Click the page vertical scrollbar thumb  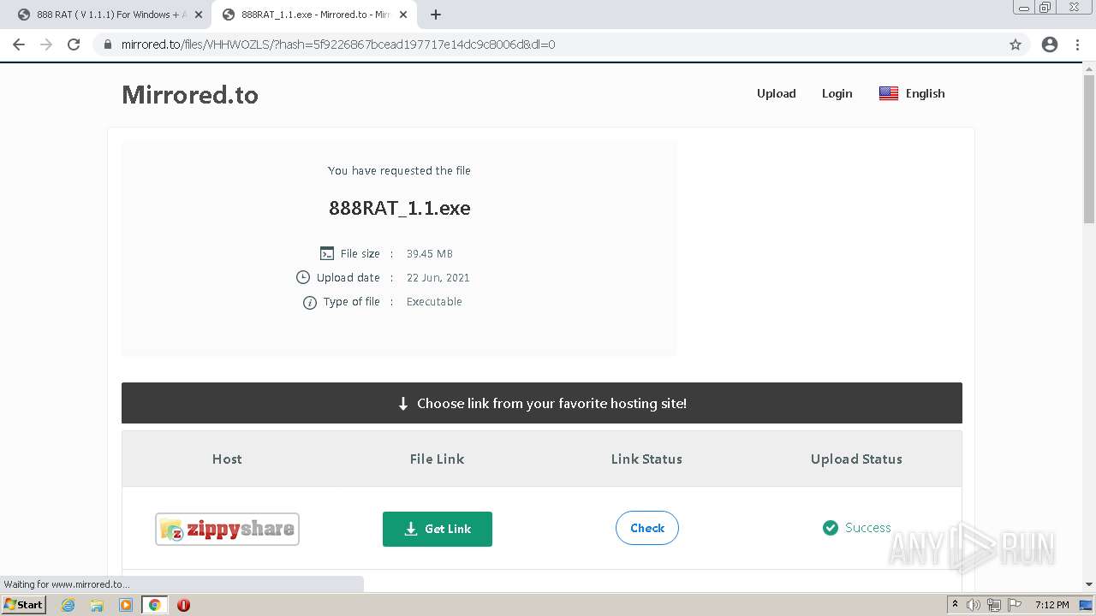(1089, 148)
